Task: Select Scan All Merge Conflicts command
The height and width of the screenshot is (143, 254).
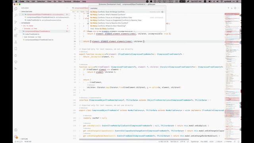Action: click(127, 12)
